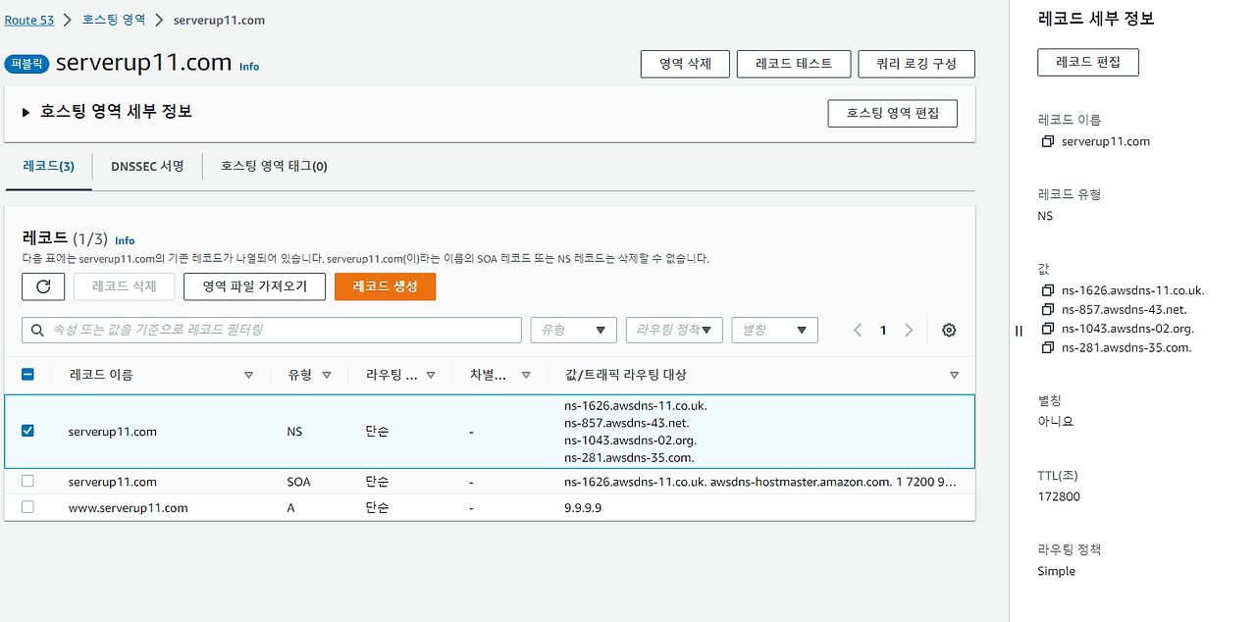Uncheck the serverup11.com NS record checkbox
Screen dimensions: 1256x622
(x=27, y=431)
